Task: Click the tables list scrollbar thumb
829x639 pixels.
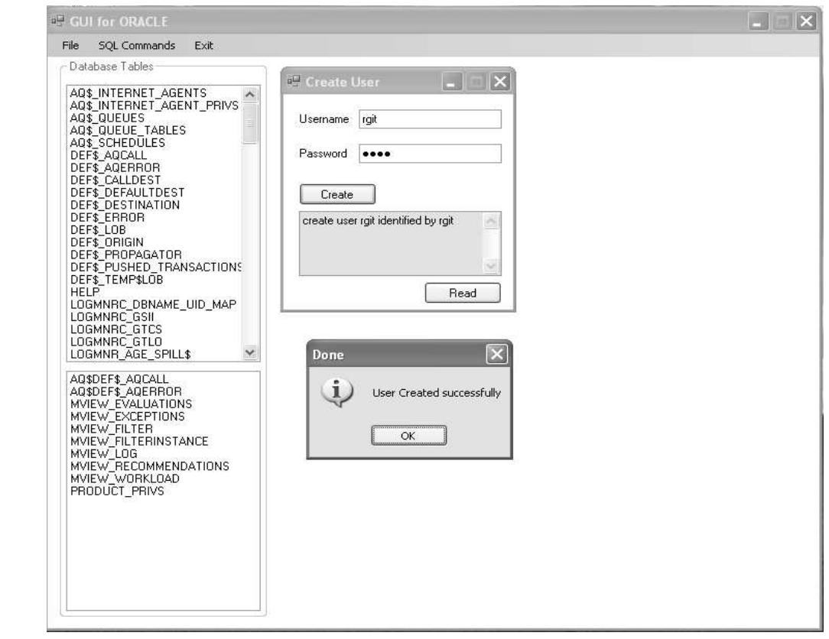Action: 250,123
